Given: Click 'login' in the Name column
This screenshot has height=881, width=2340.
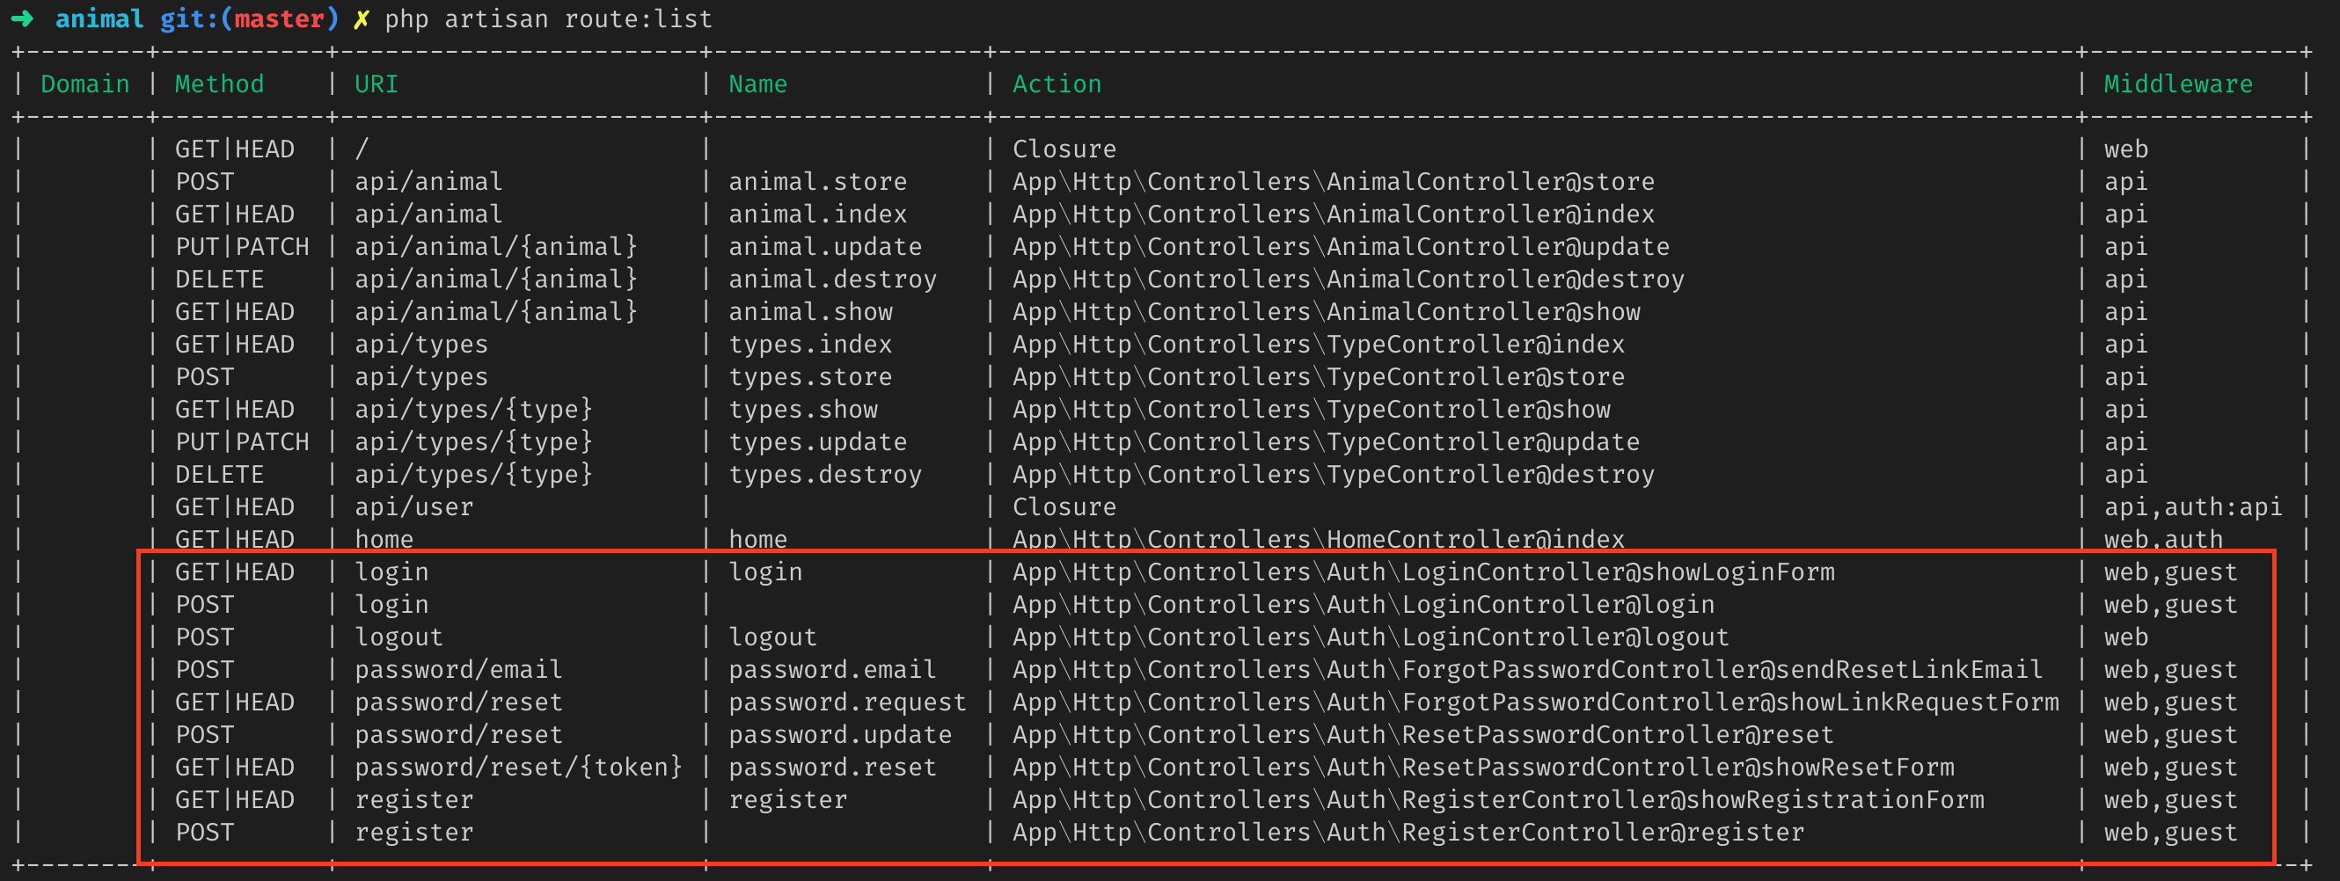Looking at the screenshot, I should [x=765, y=573].
